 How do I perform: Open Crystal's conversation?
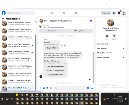[17, 38]
